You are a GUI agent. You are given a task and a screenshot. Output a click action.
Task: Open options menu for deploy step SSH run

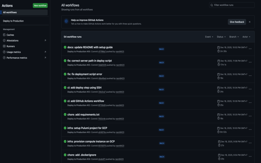coord(250,89)
